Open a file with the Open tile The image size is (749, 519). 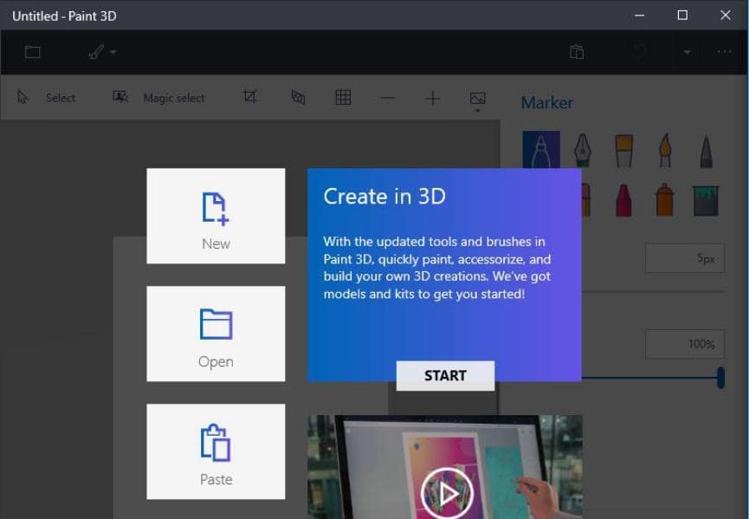click(x=216, y=334)
